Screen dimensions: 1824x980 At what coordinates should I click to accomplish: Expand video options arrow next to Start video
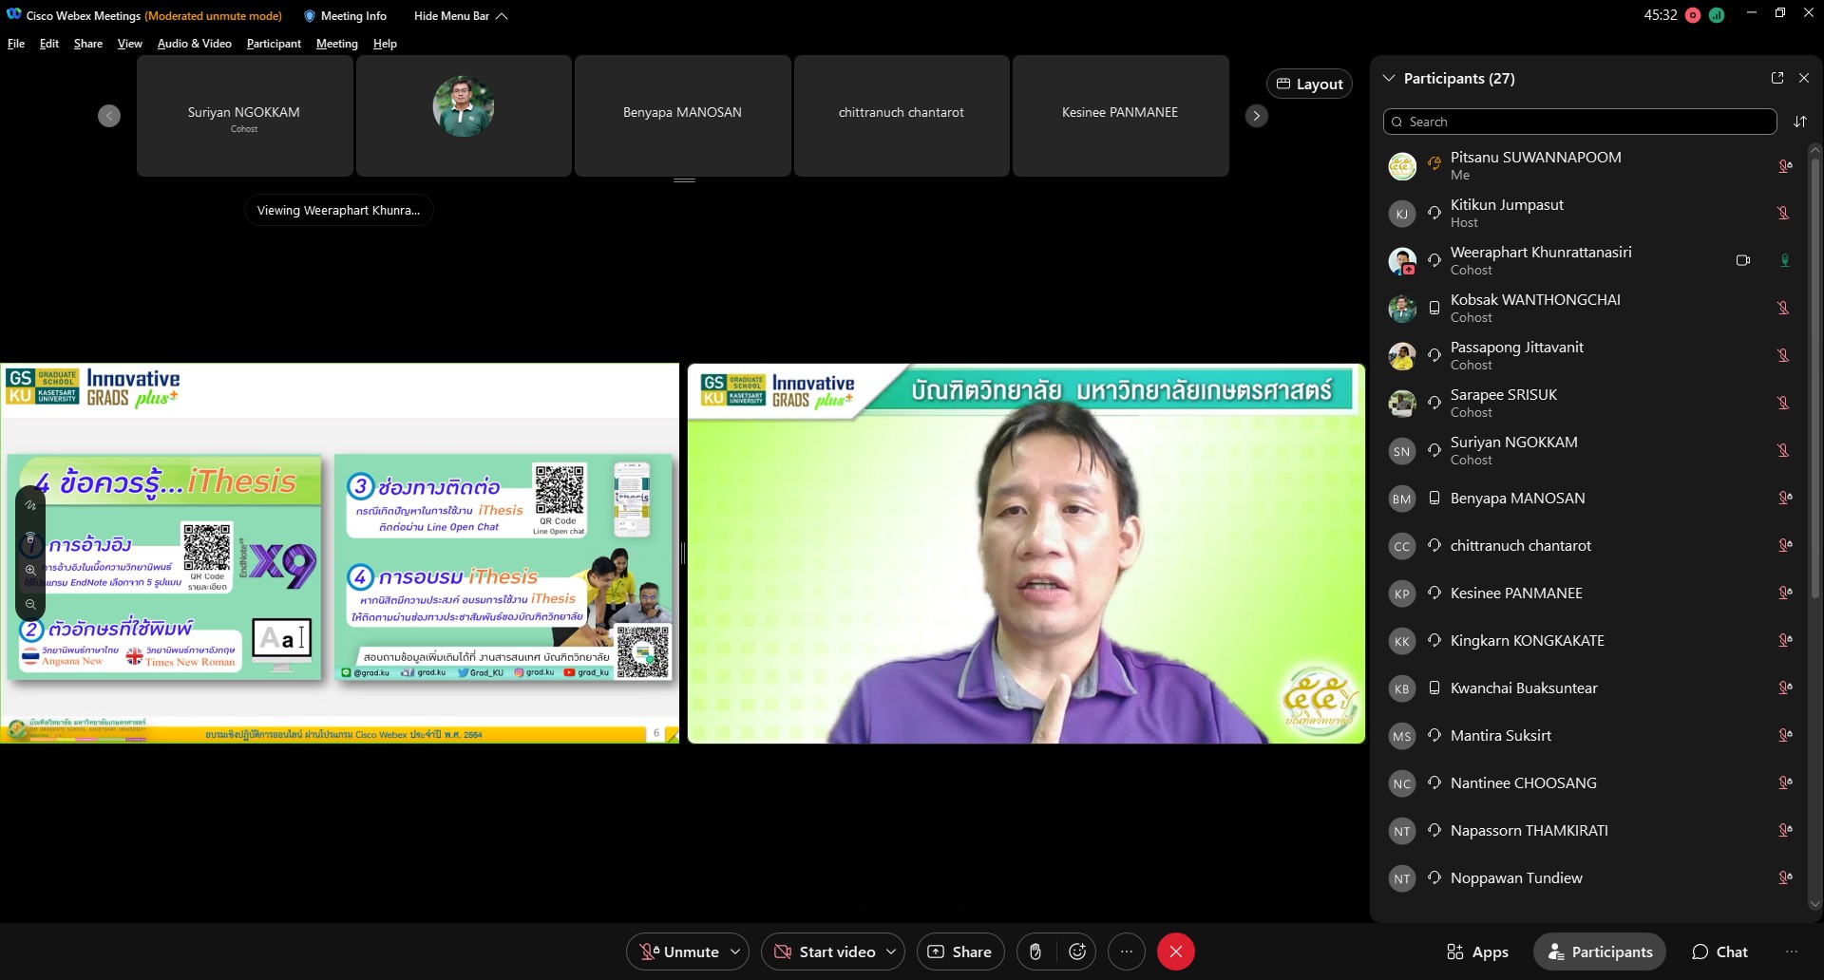pos(891,952)
